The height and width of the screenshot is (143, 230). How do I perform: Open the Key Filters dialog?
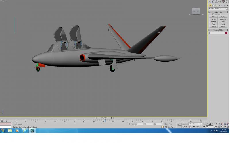(197, 127)
